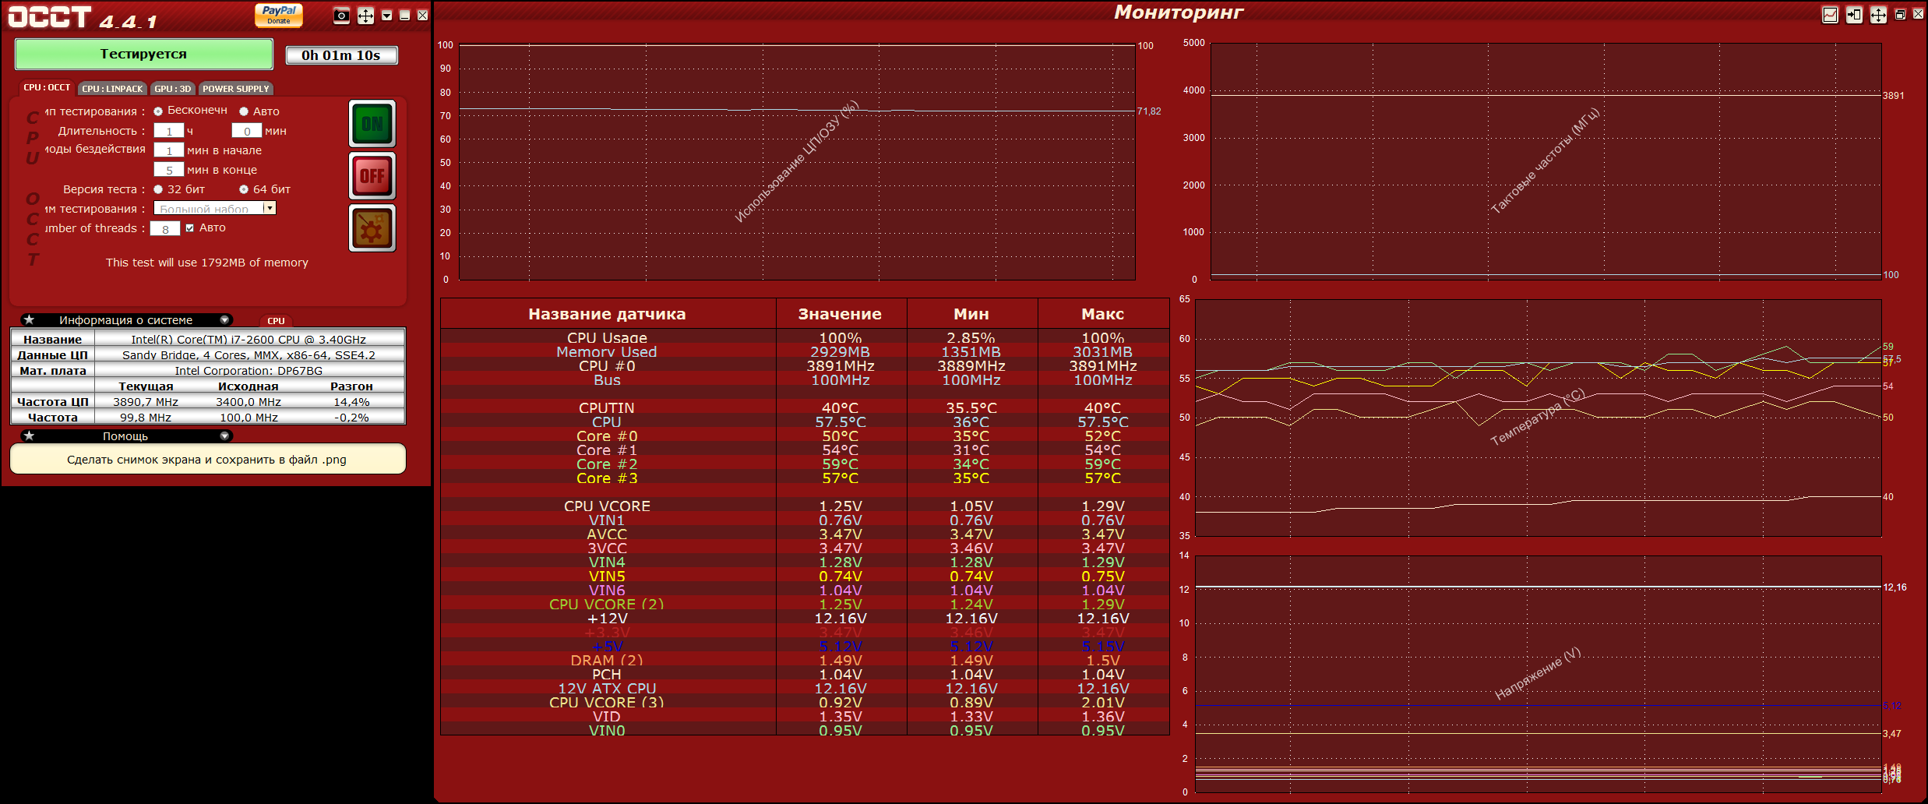Viewport: 1928px width, 804px height.
Task: Click the memory usage note 1792MB text
Action: click(207, 263)
